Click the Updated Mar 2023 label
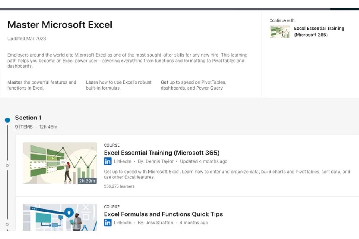 tap(26, 39)
